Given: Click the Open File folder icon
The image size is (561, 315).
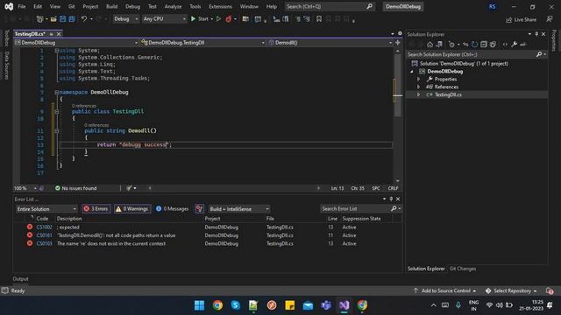Looking at the screenshot, I should (53, 19).
